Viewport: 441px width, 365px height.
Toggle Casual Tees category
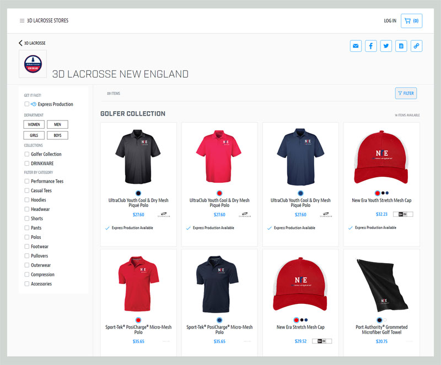[26, 190]
